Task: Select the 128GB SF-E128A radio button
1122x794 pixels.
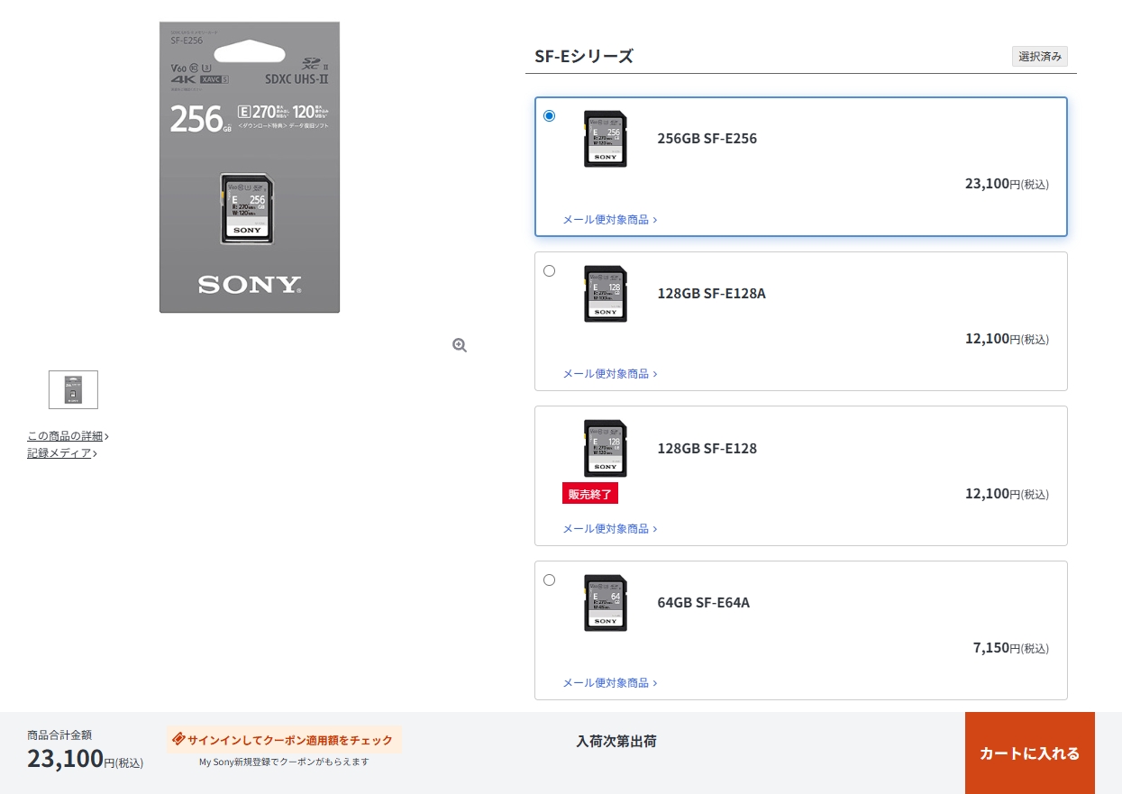Action: 550,270
